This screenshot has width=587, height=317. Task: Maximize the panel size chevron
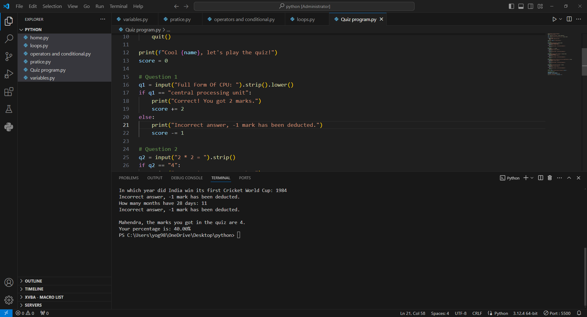click(x=569, y=178)
